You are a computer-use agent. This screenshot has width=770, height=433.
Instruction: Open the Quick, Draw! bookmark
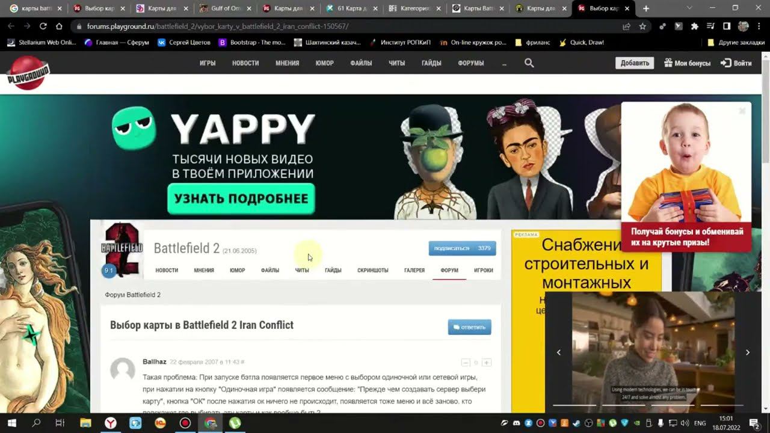(x=581, y=43)
